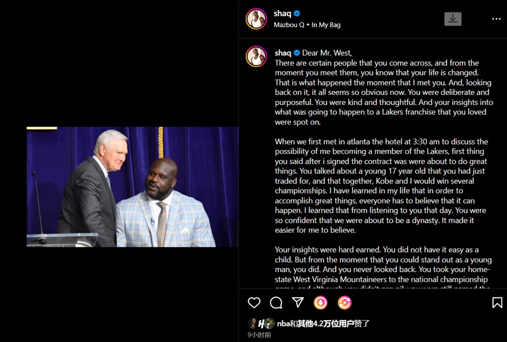Click the liker avatars beside nba
The image size is (507, 342).
click(261, 324)
